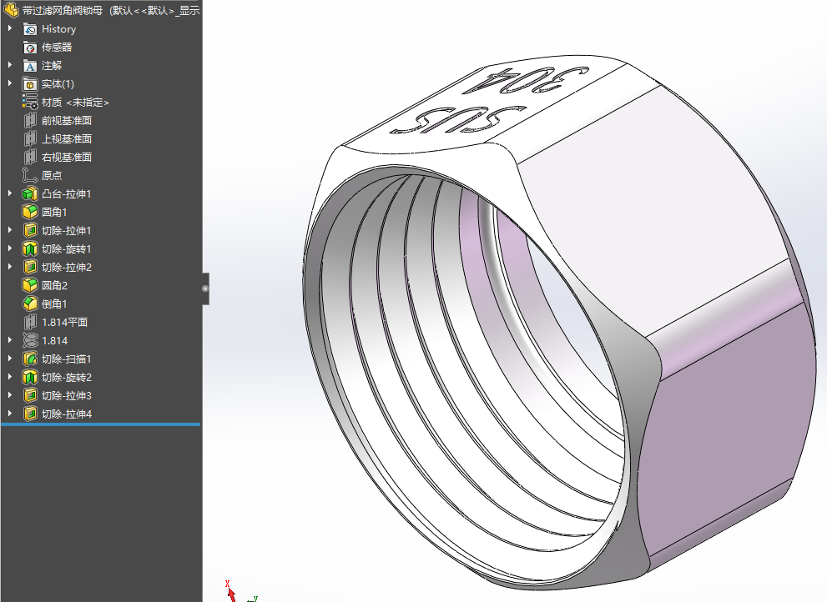This screenshot has width=827, height=602.
Task: Expand the 实体(1) node
Action: tap(9, 83)
